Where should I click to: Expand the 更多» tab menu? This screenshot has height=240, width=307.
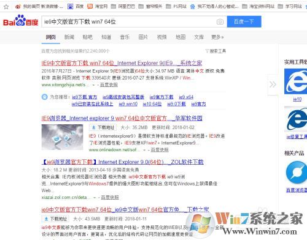(217, 37)
